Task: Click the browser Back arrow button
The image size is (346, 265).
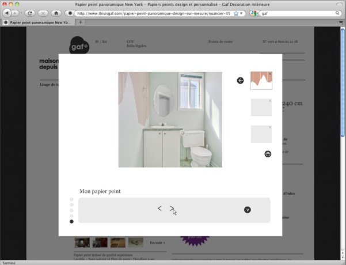Action: [6, 13]
